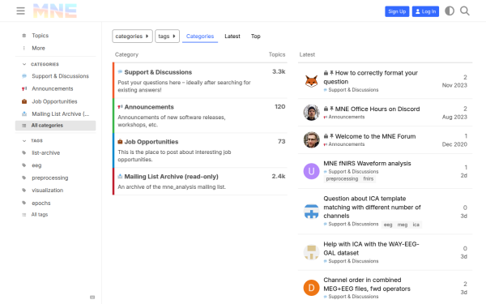This screenshot has width=486, height=304.
Task: Switch to the Top tab
Action: pyautogui.click(x=256, y=36)
